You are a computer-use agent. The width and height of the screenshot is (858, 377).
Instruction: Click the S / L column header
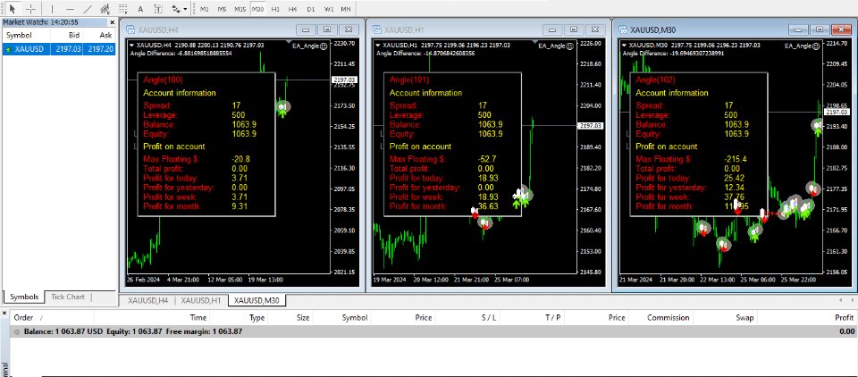tap(489, 317)
